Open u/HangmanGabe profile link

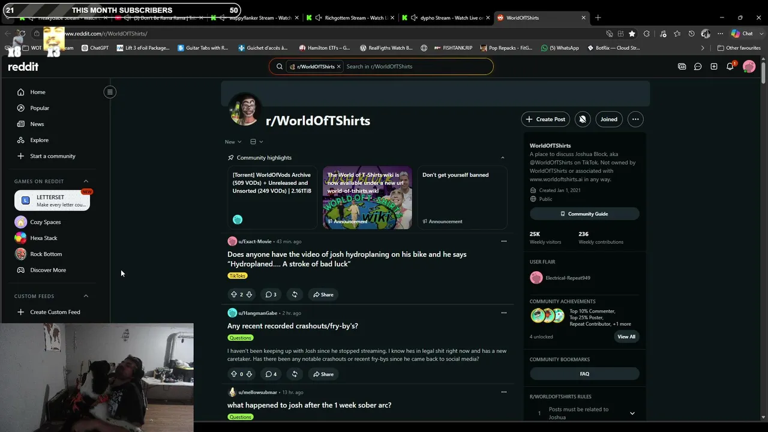(x=258, y=313)
